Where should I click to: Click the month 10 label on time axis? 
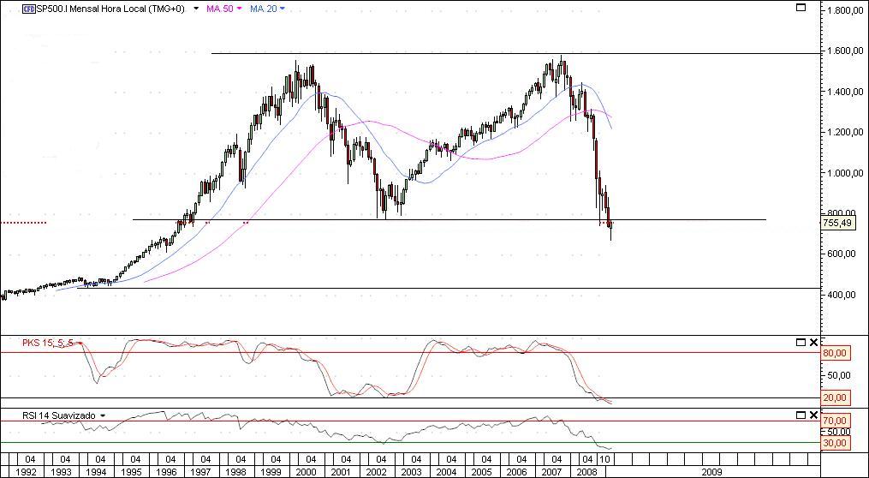coord(606,458)
